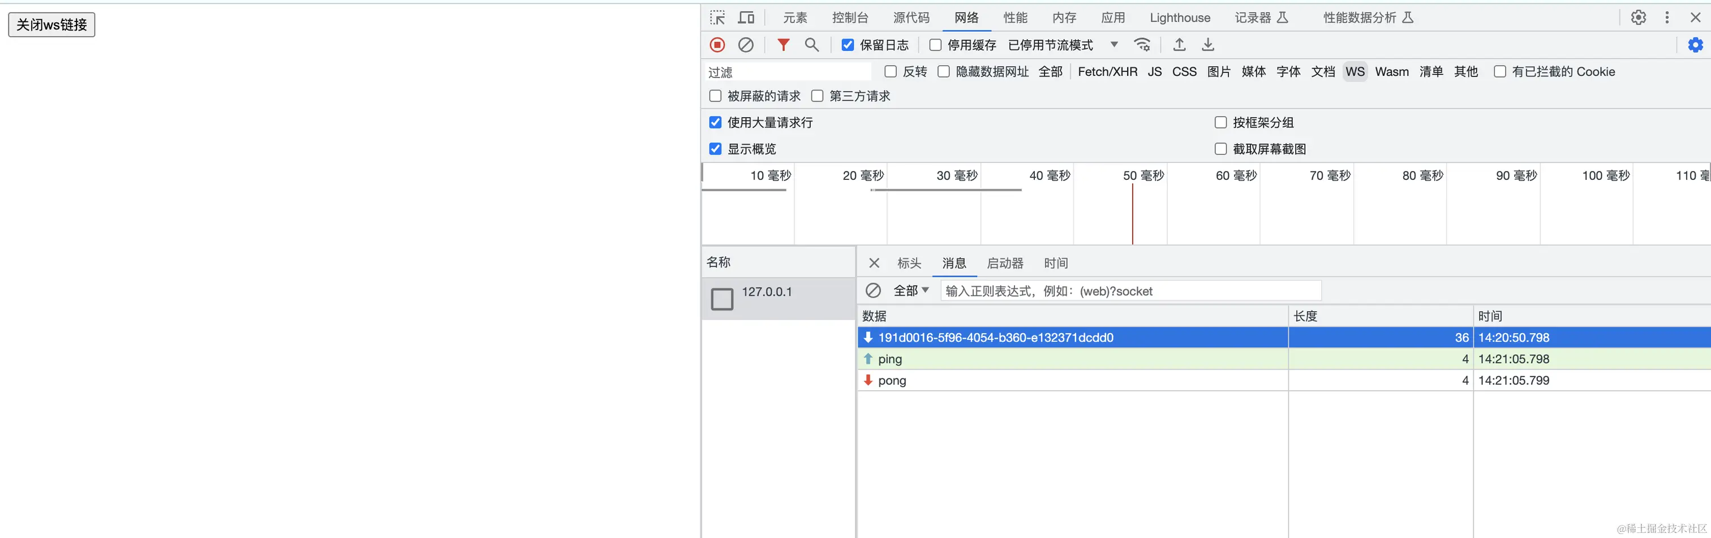Check the invert filter checkbox
This screenshot has width=1711, height=538.
(891, 72)
